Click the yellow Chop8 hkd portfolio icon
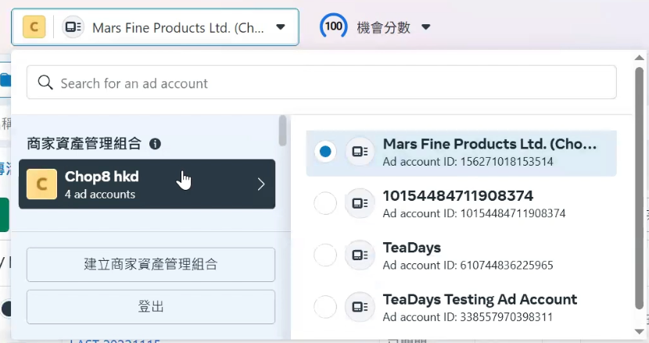Viewport: 649px width, 343px height. pyautogui.click(x=41, y=184)
